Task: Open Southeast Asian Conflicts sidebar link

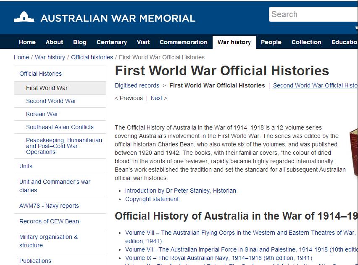Action: (60, 127)
